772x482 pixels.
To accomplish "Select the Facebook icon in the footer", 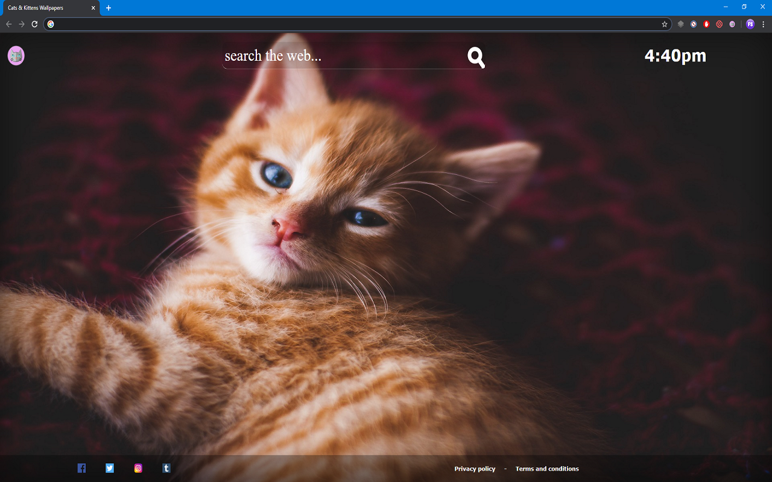I will coord(81,468).
